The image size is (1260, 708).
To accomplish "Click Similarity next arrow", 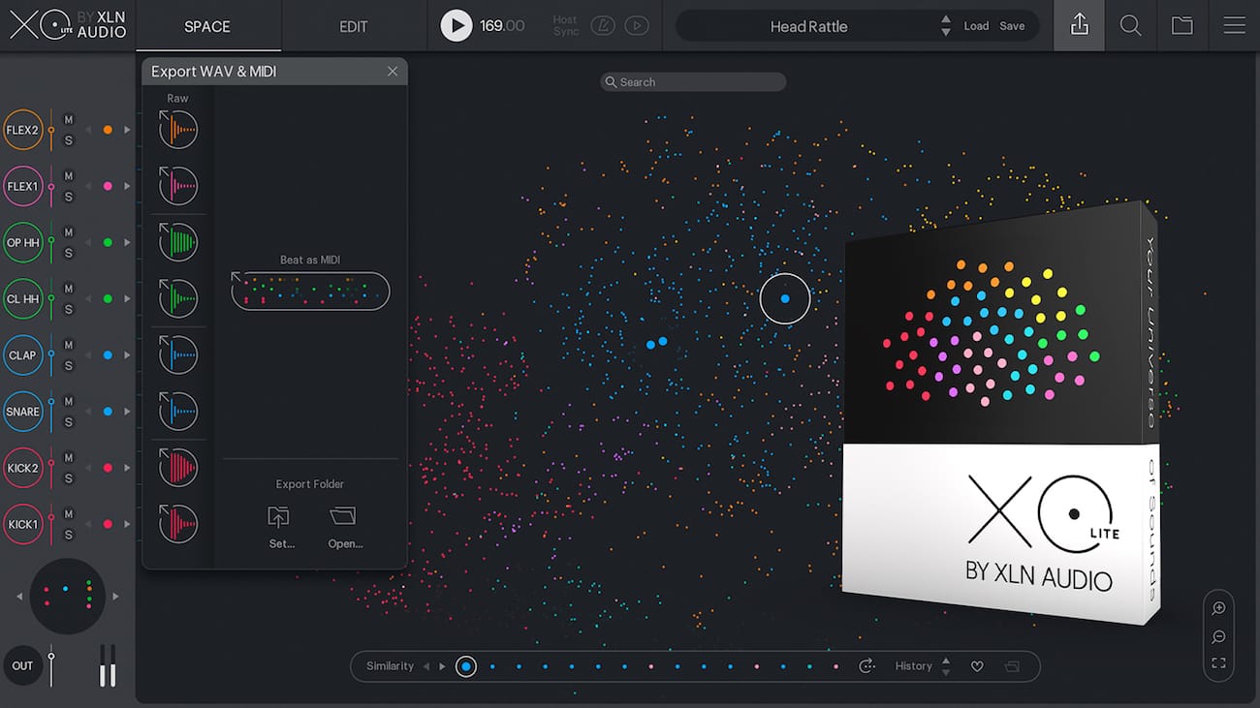I will [442, 666].
